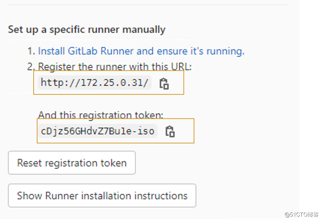Select the http://172.25.0.31/ URL text
Image resolution: width=322 pixels, height=221 pixels.
coord(95,83)
